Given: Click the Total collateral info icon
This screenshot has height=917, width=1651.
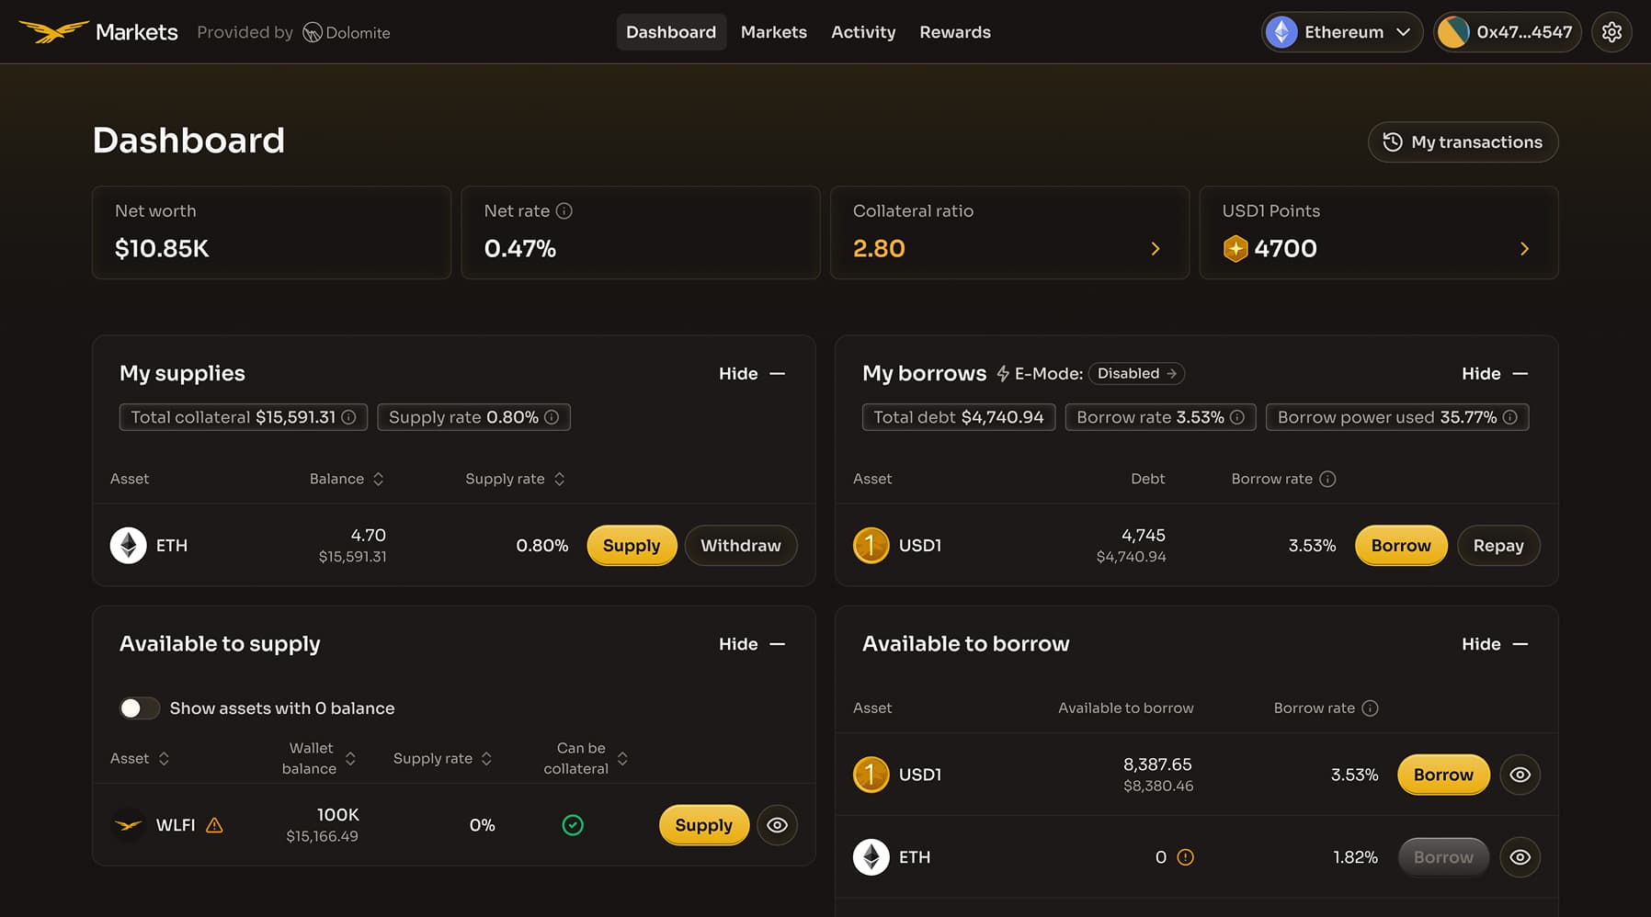Looking at the screenshot, I should (x=349, y=417).
